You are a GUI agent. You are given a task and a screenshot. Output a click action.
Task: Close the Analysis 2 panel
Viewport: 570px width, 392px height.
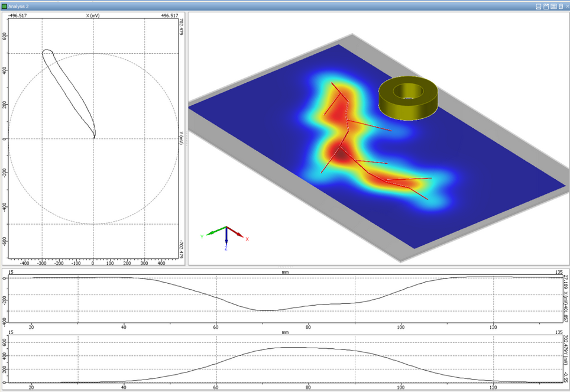pyautogui.click(x=567, y=7)
